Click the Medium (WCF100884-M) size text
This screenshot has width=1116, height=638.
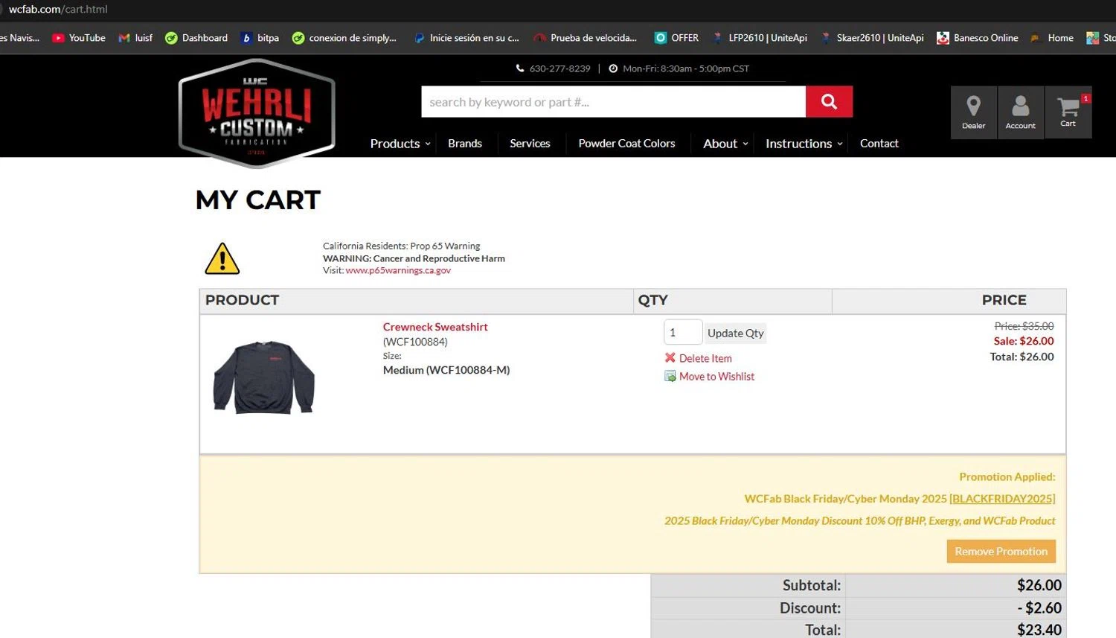[x=446, y=370]
